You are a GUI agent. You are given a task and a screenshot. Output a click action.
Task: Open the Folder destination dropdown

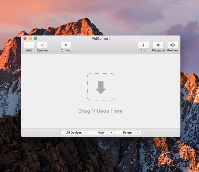pos(128,132)
